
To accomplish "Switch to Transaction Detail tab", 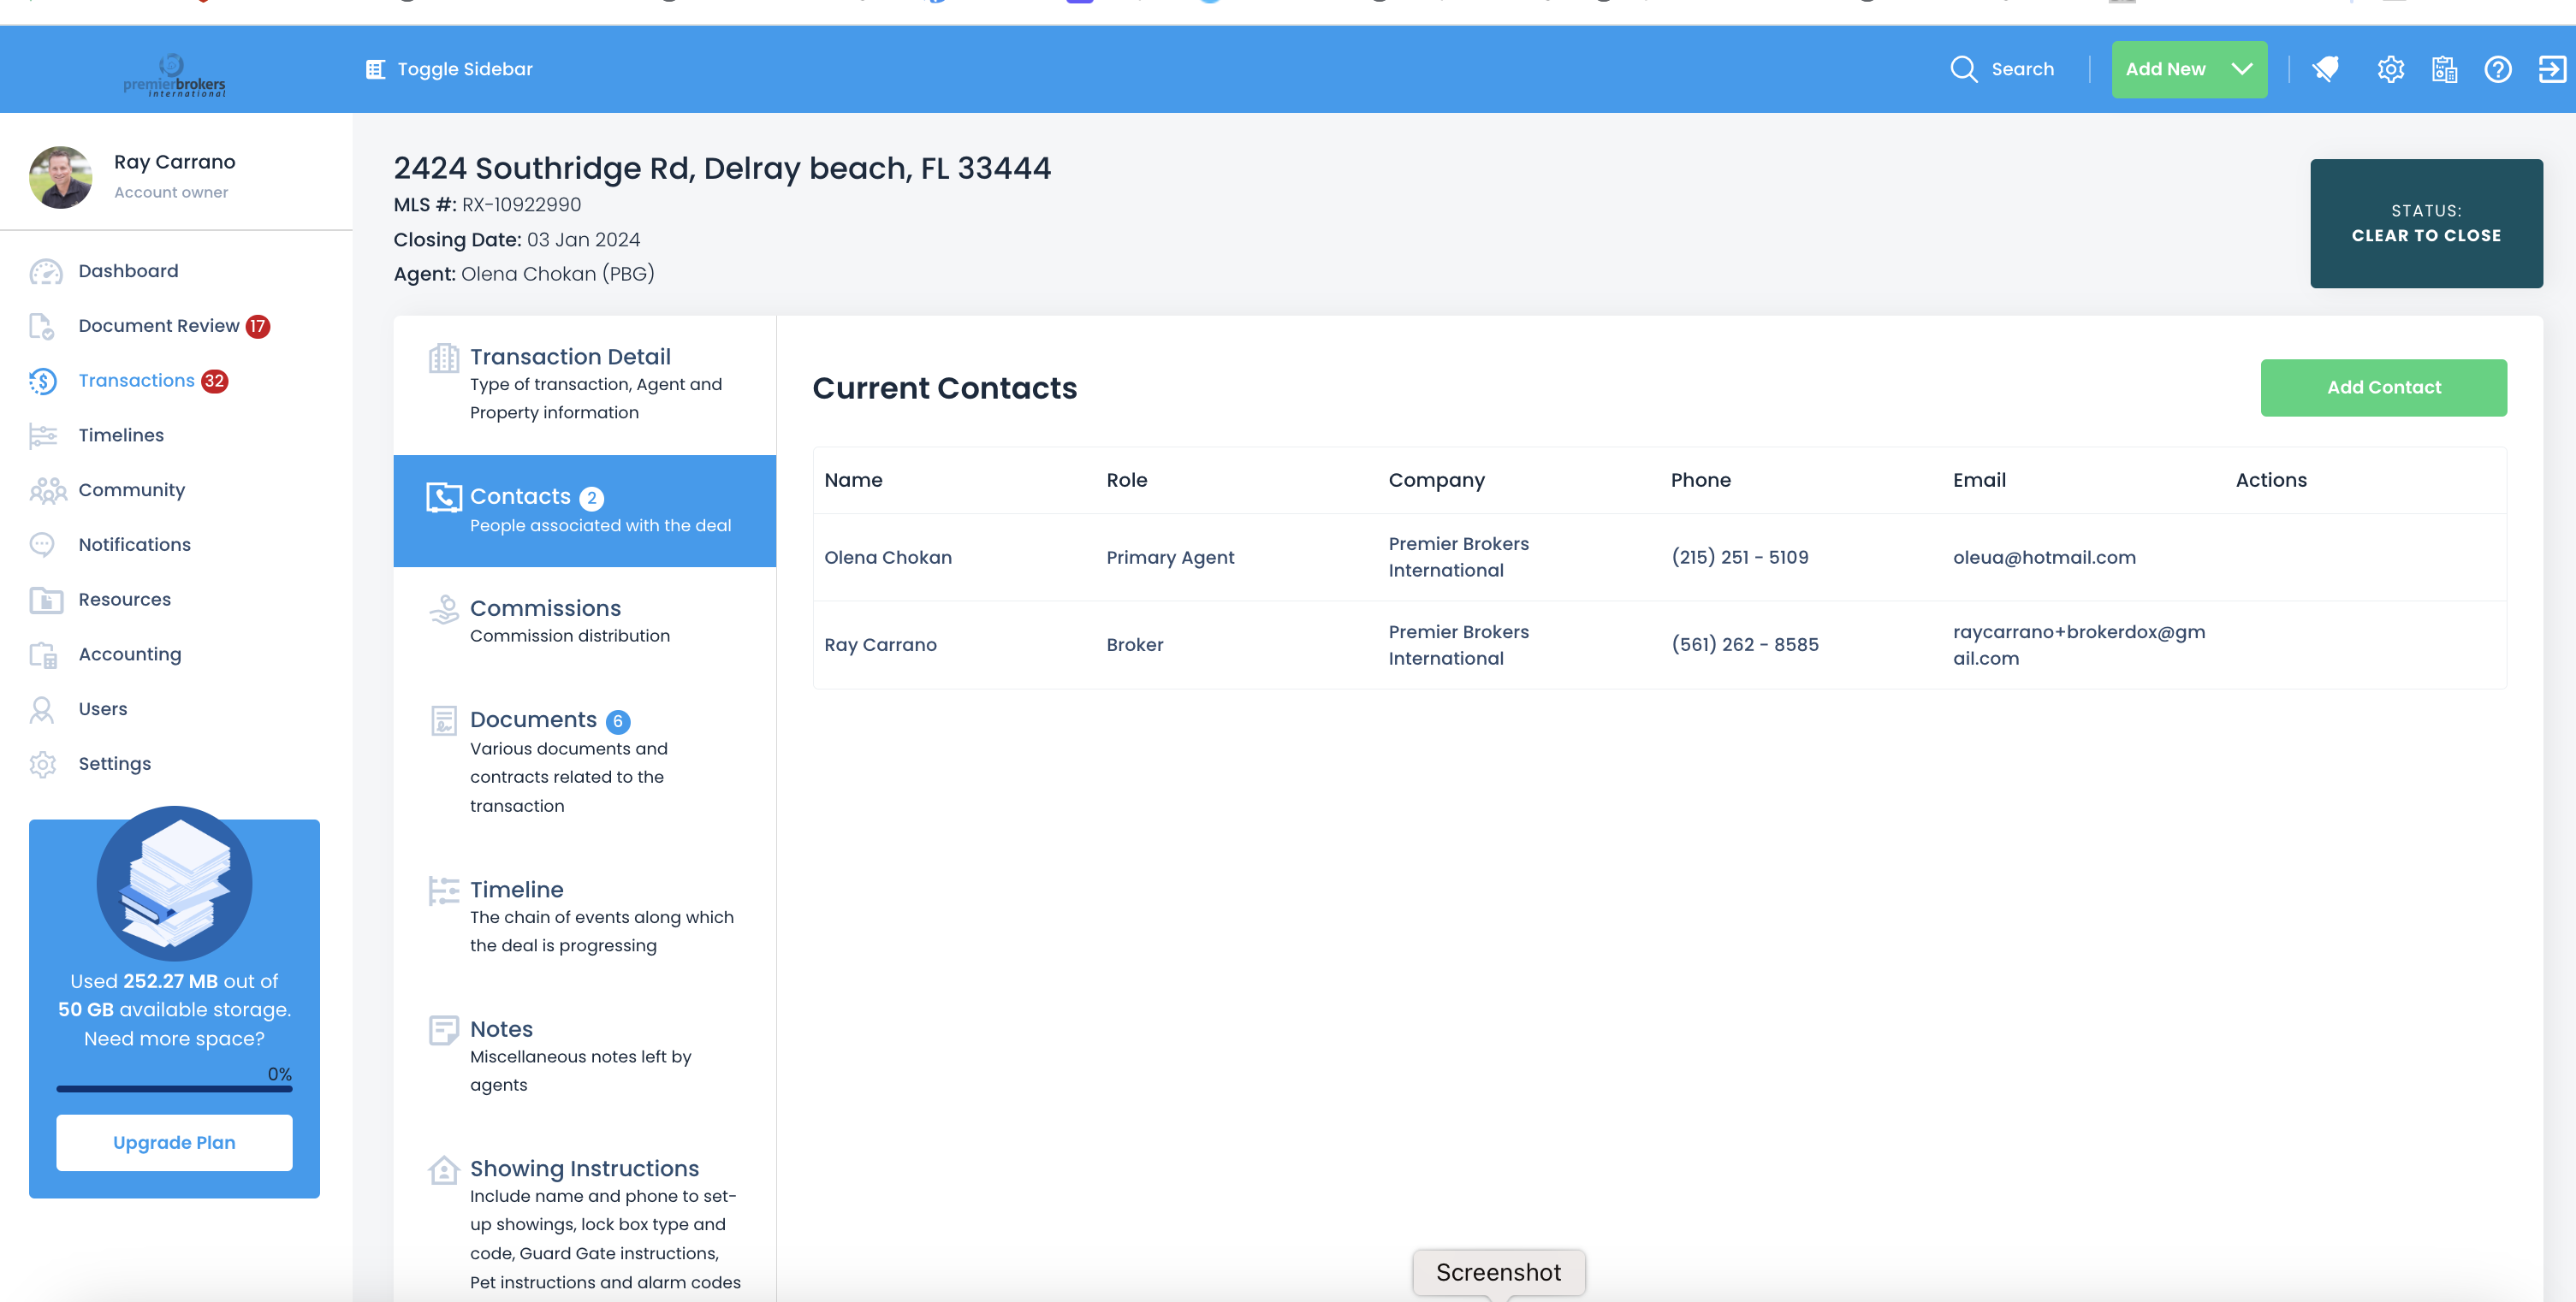I will (x=584, y=385).
